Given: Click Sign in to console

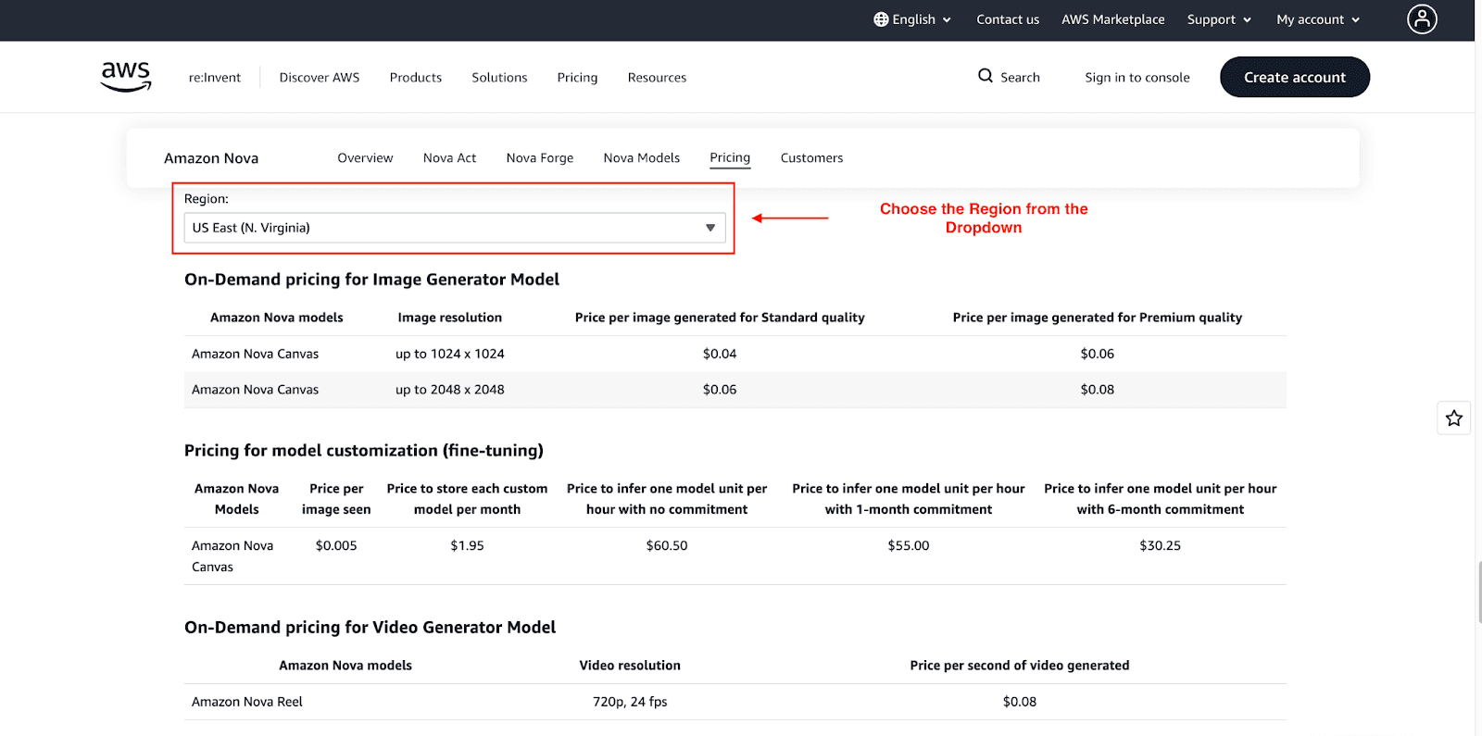Looking at the screenshot, I should point(1137,78).
